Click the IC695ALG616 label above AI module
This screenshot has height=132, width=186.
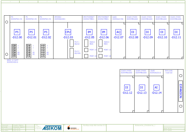click(x=155, y=73)
